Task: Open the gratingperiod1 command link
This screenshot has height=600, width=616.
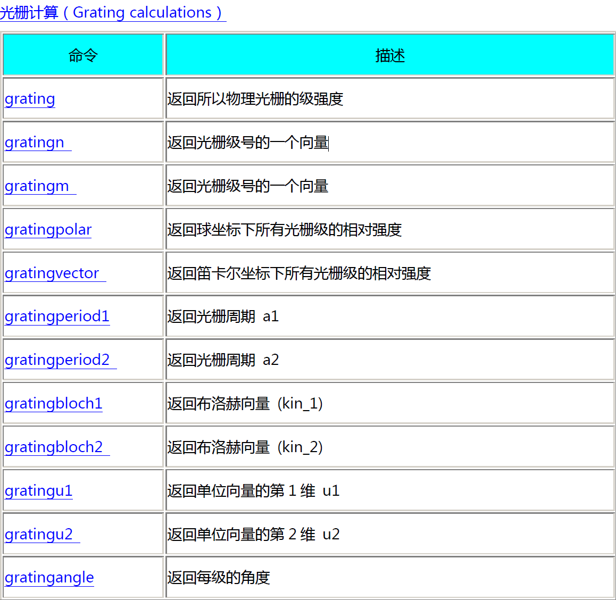Action: [x=57, y=316]
